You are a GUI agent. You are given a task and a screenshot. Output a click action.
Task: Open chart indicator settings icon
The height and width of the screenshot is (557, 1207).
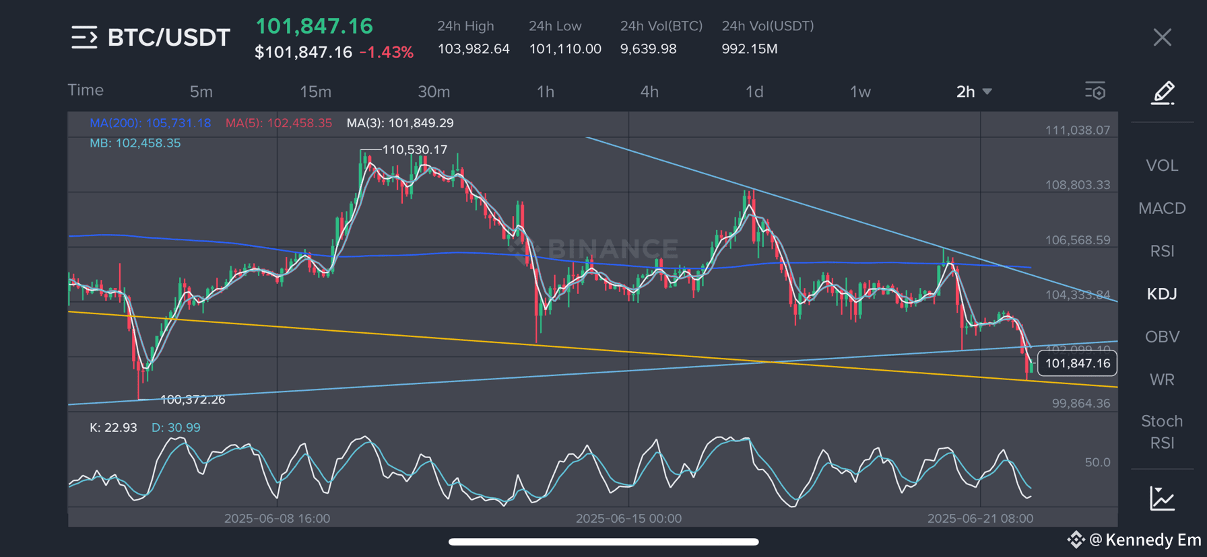click(x=1095, y=91)
